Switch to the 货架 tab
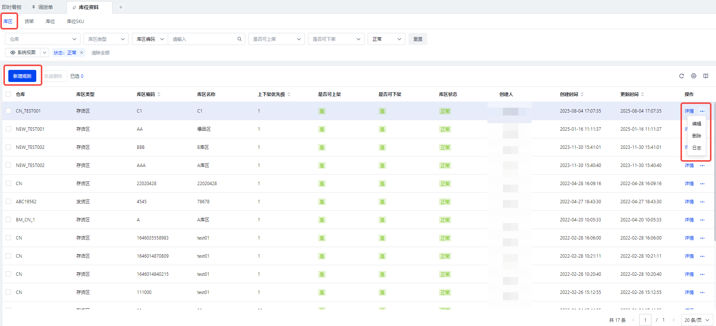 coord(29,22)
